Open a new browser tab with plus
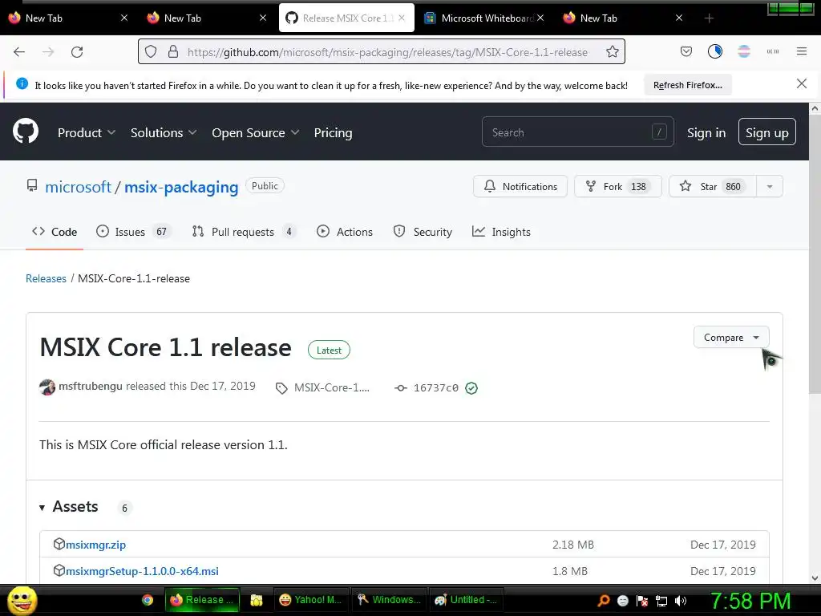821x616 pixels. [x=709, y=18]
